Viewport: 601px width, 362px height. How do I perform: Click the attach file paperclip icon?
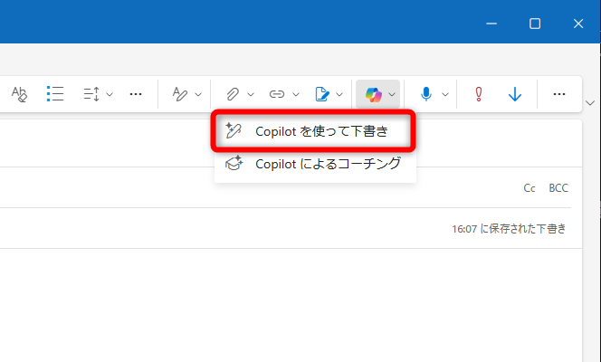tap(233, 94)
